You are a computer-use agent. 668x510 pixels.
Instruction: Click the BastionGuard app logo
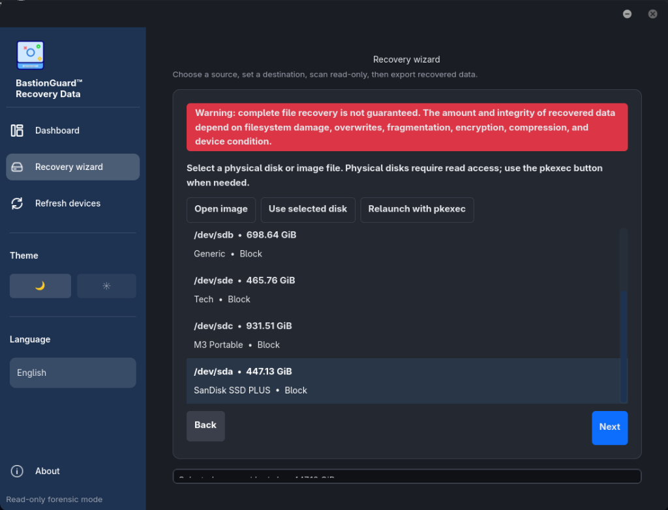point(30,55)
